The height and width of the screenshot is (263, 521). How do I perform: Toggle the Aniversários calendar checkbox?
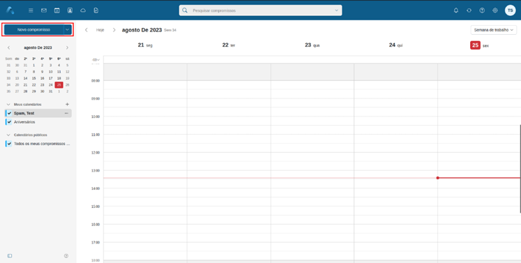click(9, 122)
